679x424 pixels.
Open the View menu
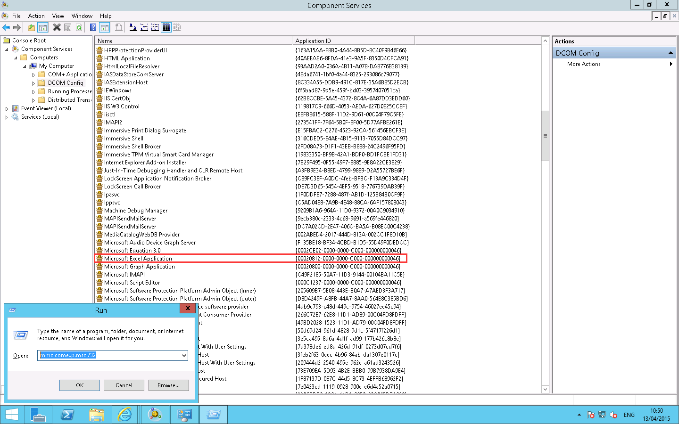58,16
